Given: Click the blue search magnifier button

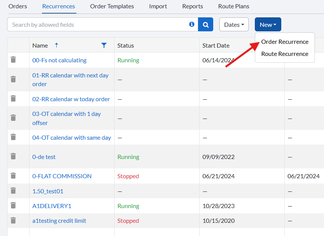Looking at the screenshot, I should 206,25.
